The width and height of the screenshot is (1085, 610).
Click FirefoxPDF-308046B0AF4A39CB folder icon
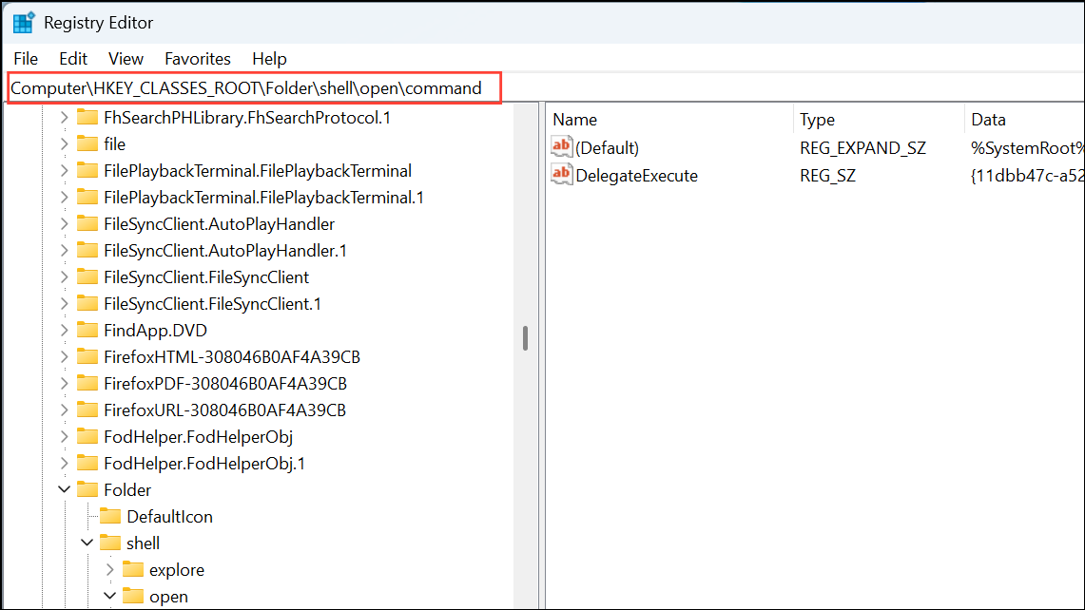[x=87, y=384]
